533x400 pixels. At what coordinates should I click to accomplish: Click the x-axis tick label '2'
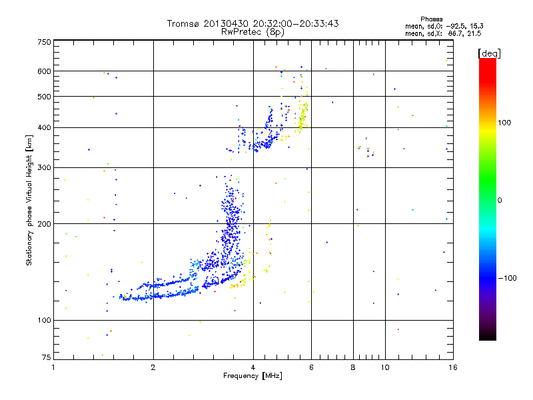click(153, 367)
